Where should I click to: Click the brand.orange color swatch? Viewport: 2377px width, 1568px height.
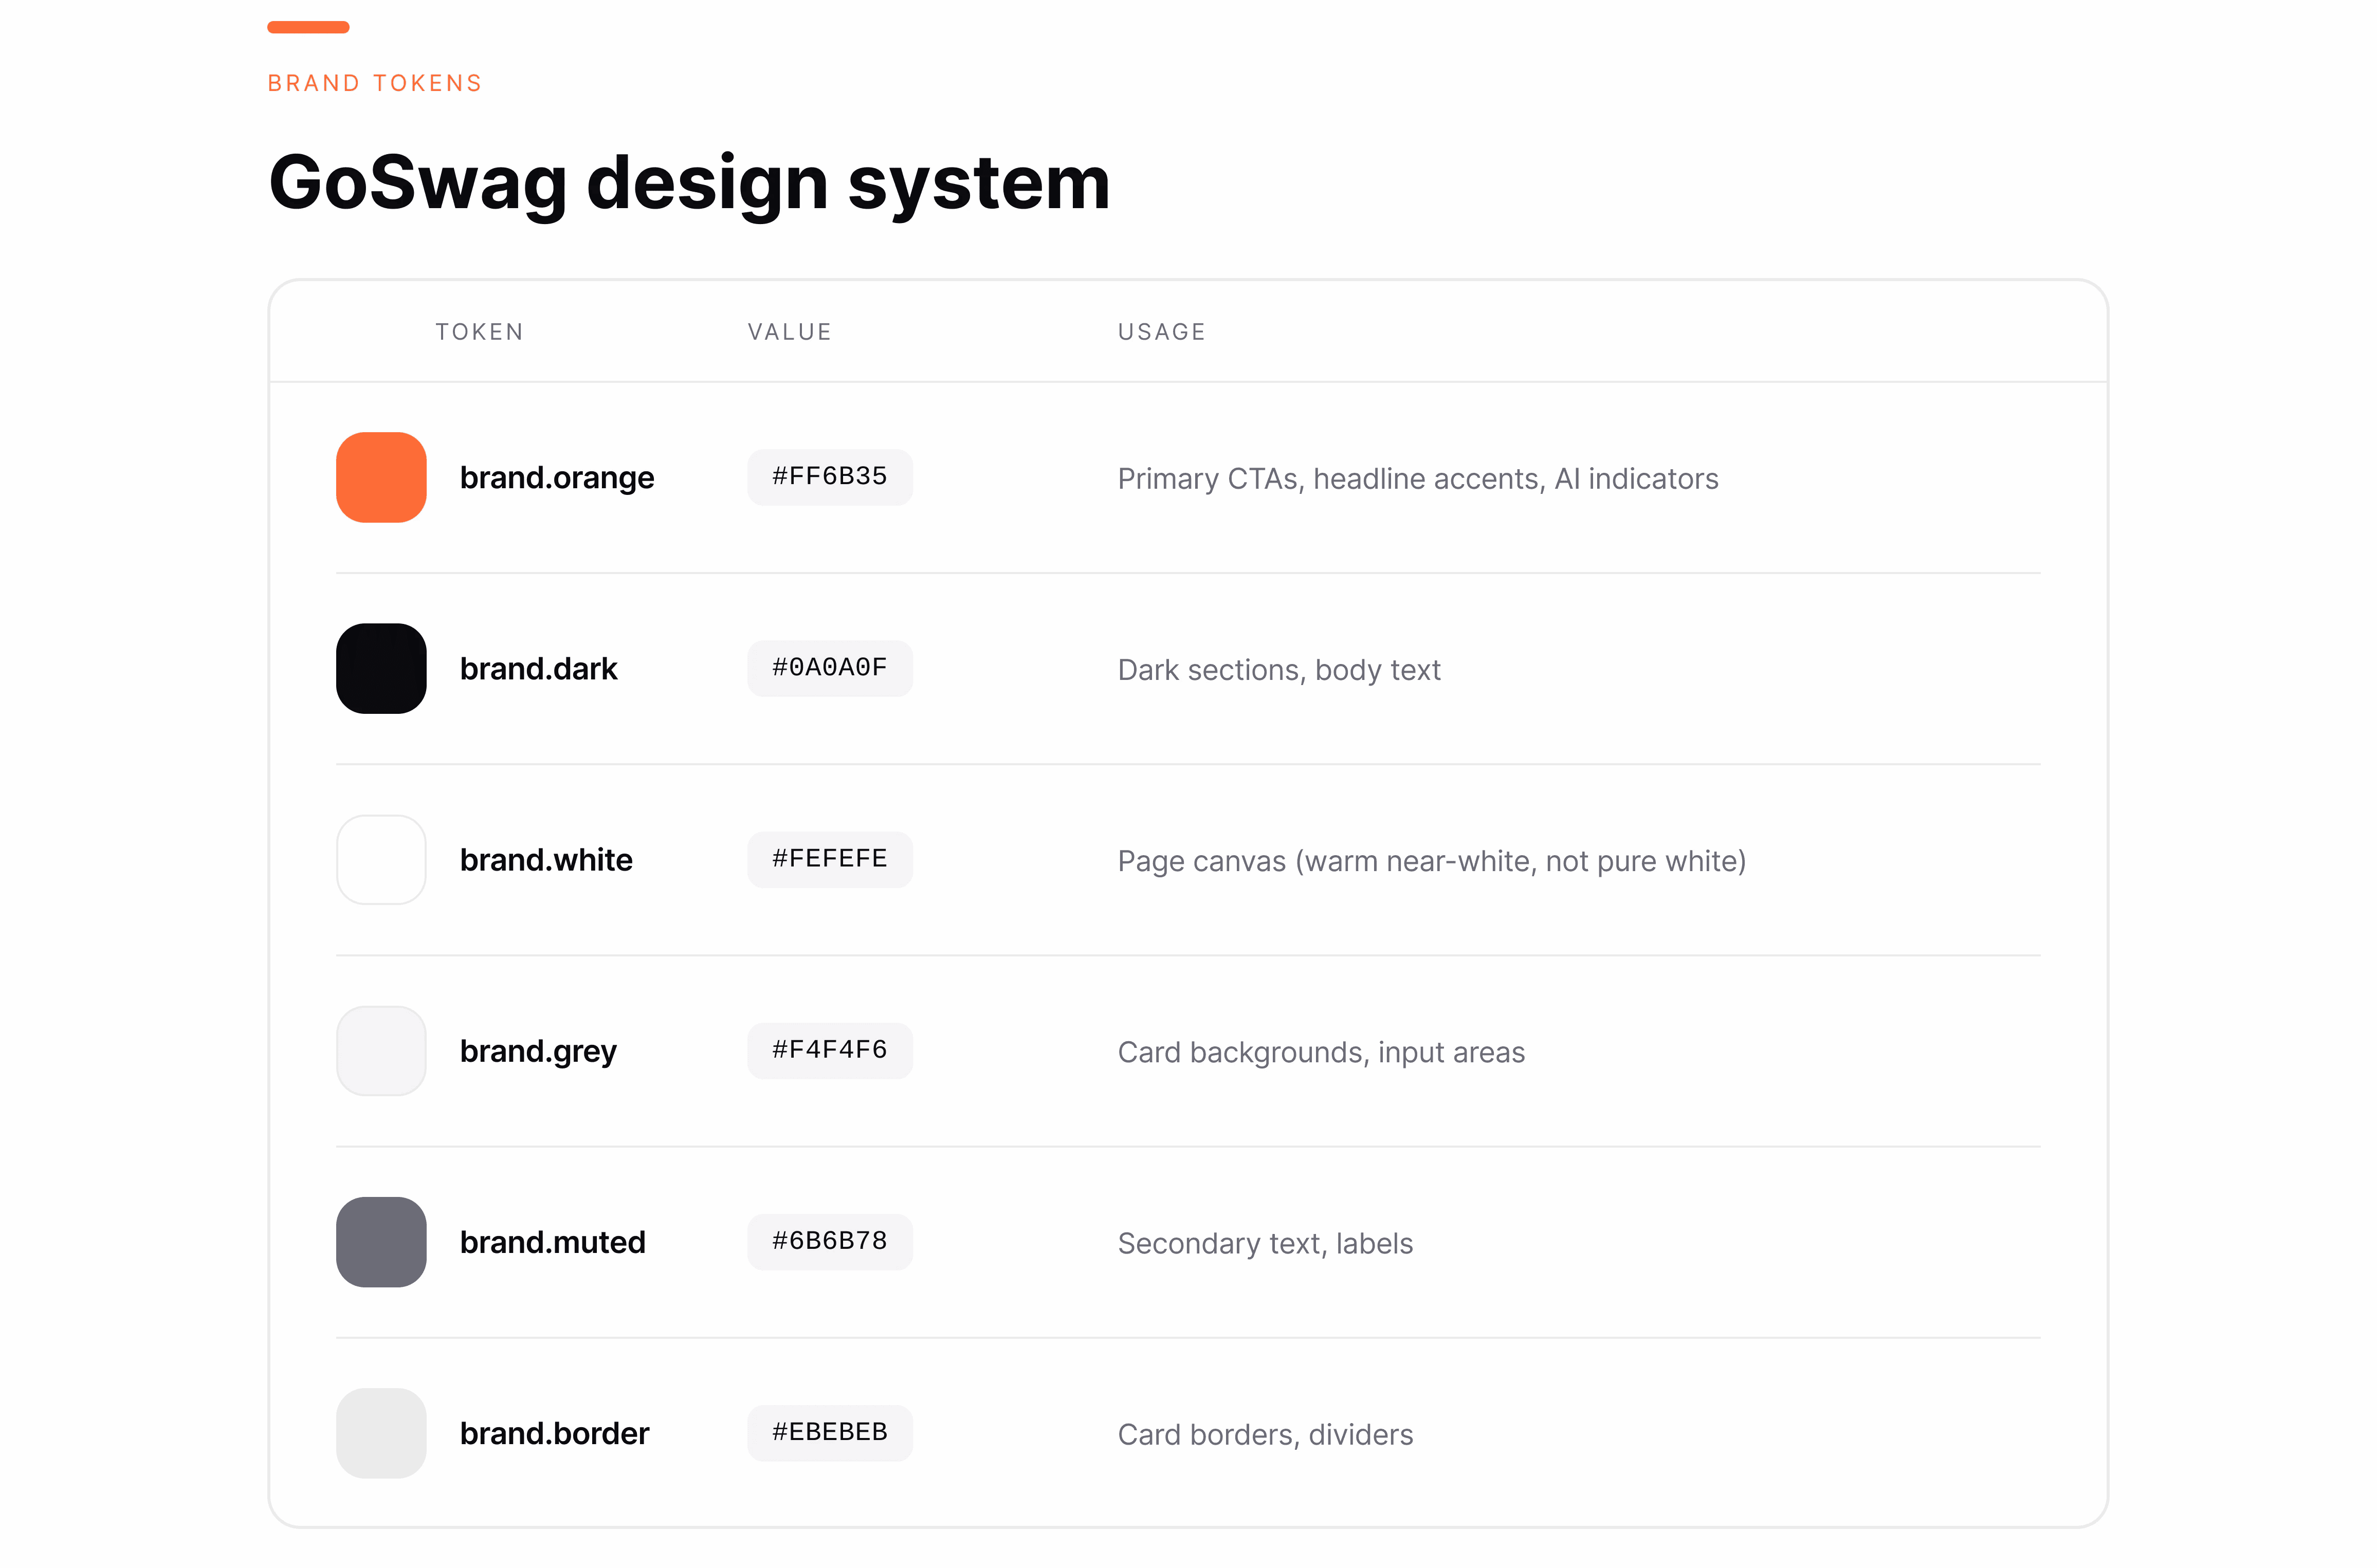coord(381,477)
